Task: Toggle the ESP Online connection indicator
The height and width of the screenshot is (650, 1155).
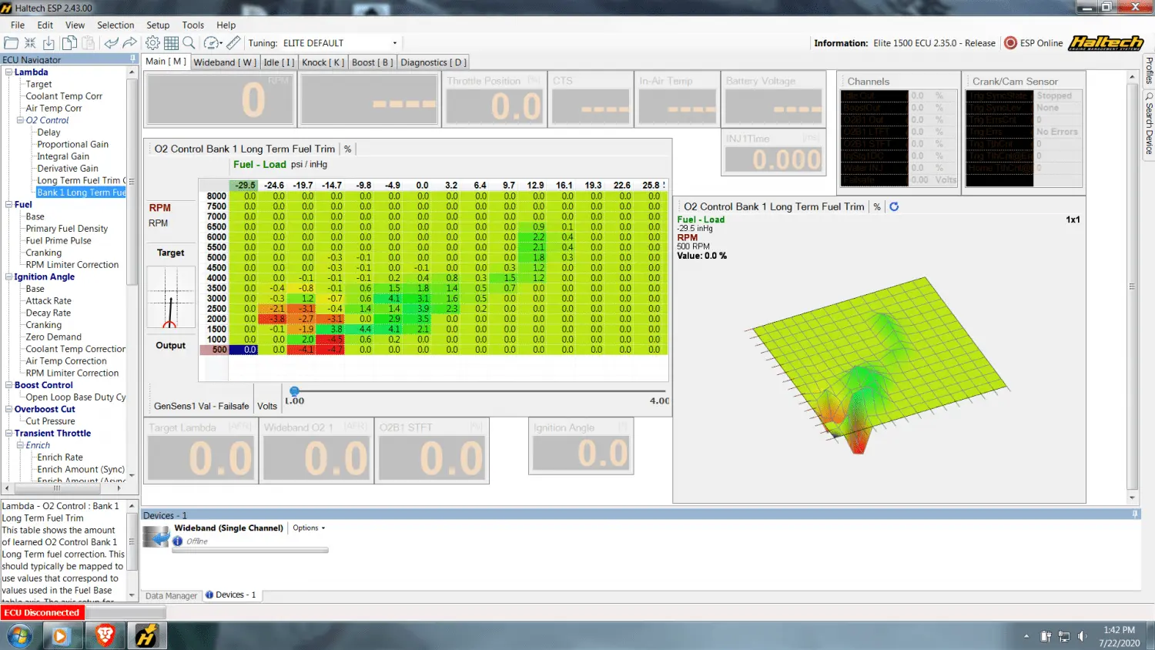Action: 1011,43
